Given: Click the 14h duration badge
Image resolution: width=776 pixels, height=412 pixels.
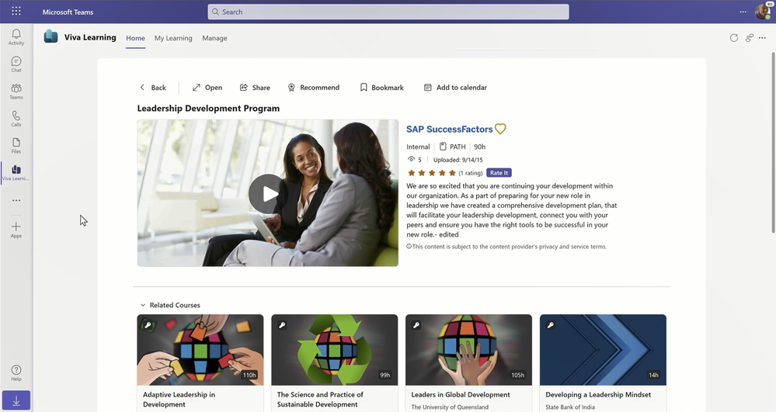Looking at the screenshot, I should (x=653, y=375).
